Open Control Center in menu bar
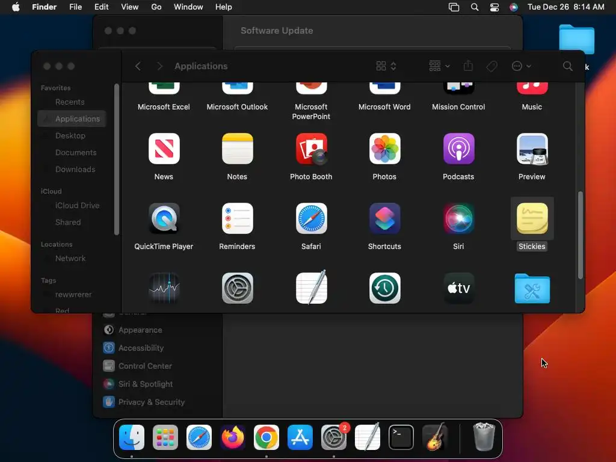This screenshot has height=462, width=616. (494, 7)
